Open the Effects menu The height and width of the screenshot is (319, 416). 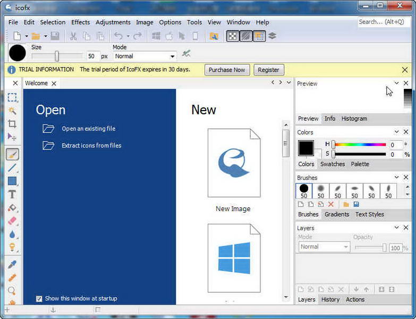tap(81, 22)
